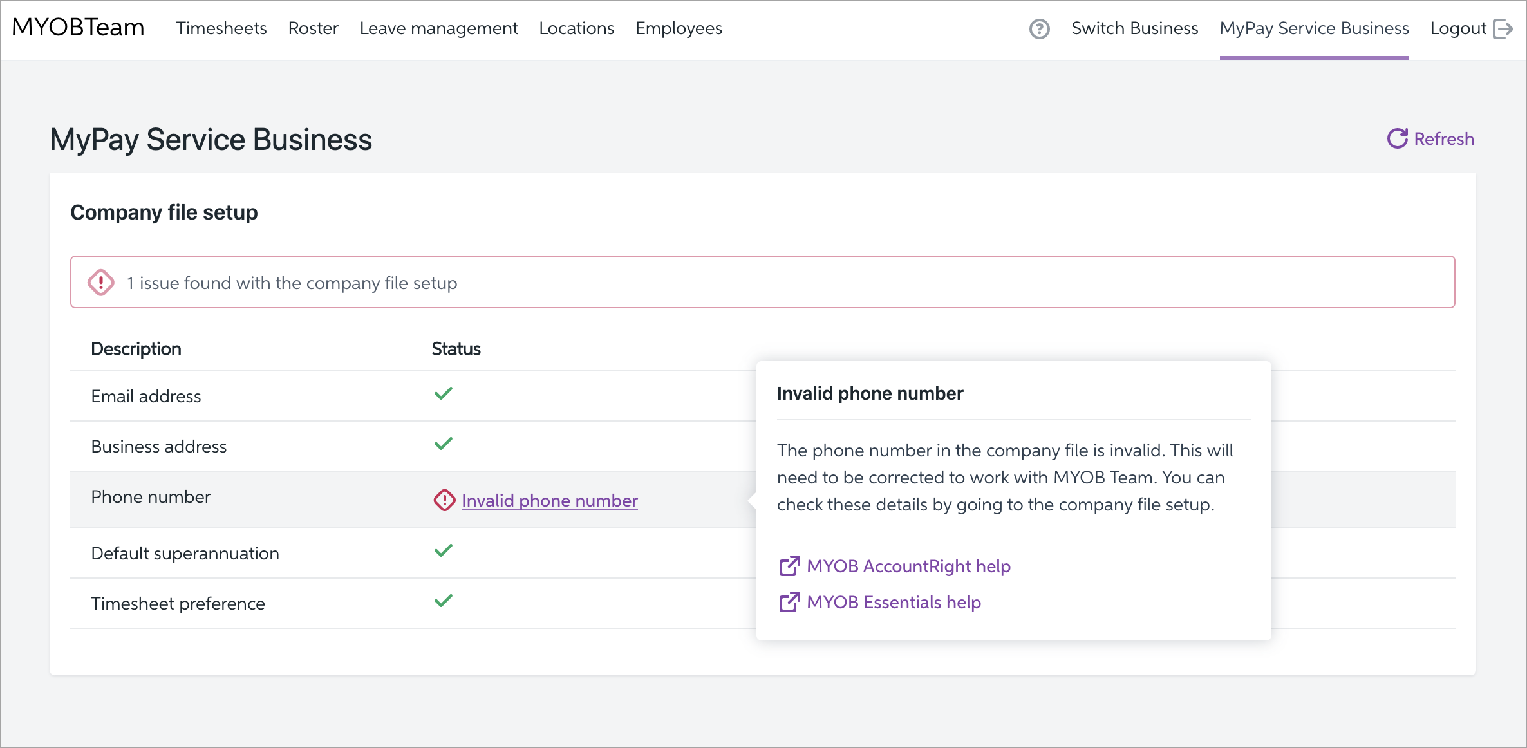
Task: Click the circular Refresh arrow icon
Action: (x=1397, y=138)
